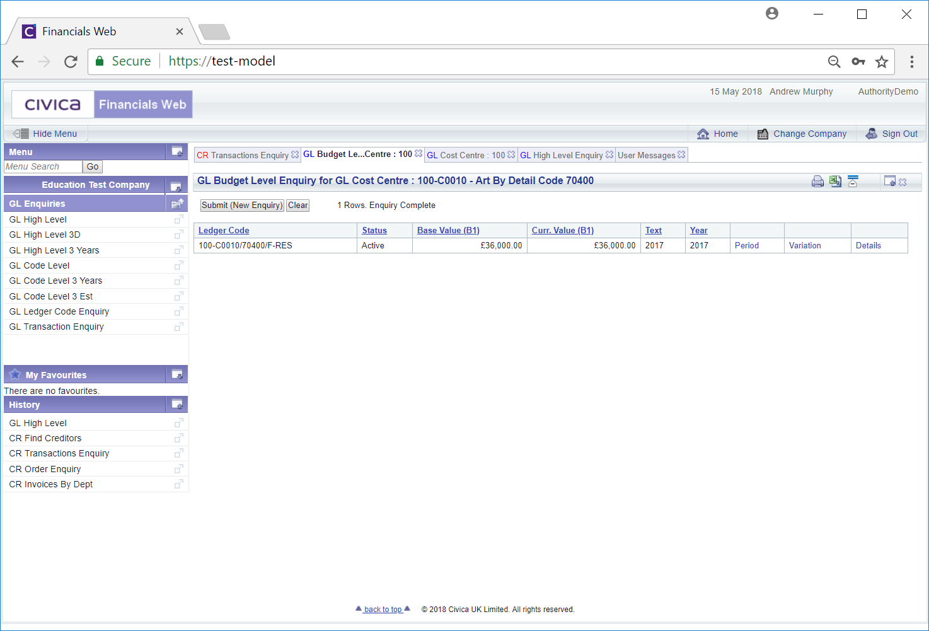Bookmark this page with star icon
The width and height of the screenshot is (929, 631).
click(x=882, y=62)
